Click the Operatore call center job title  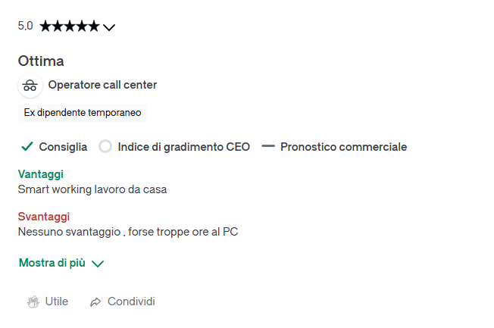(x=102, y=85)
